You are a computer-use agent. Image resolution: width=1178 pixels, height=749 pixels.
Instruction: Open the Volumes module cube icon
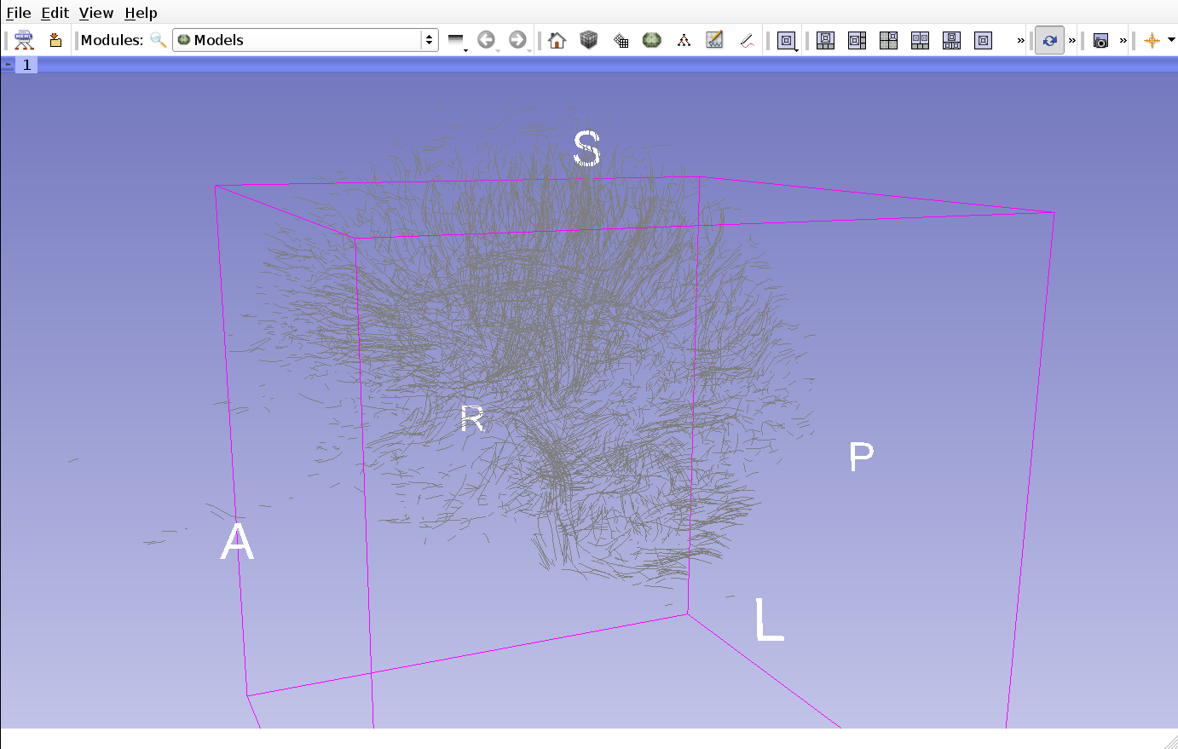[588, 40]
